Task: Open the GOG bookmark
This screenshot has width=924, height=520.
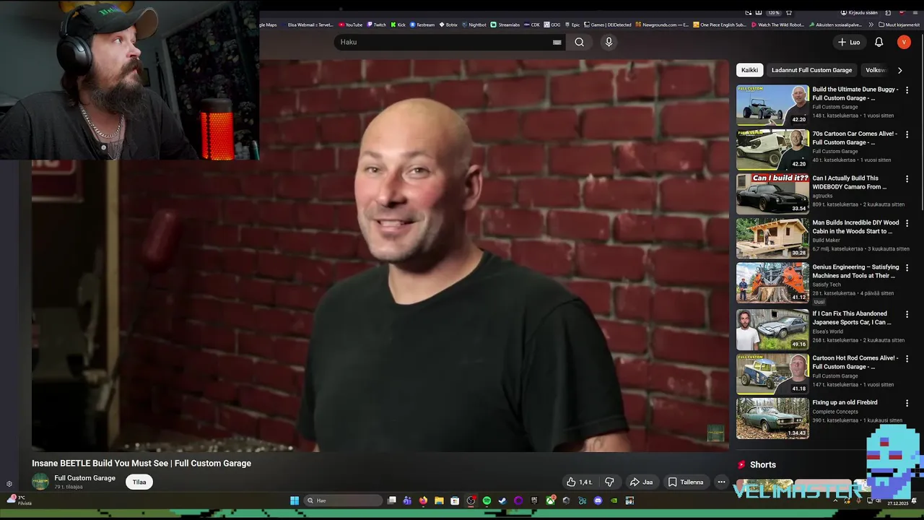Action: (x=552, y=25)
